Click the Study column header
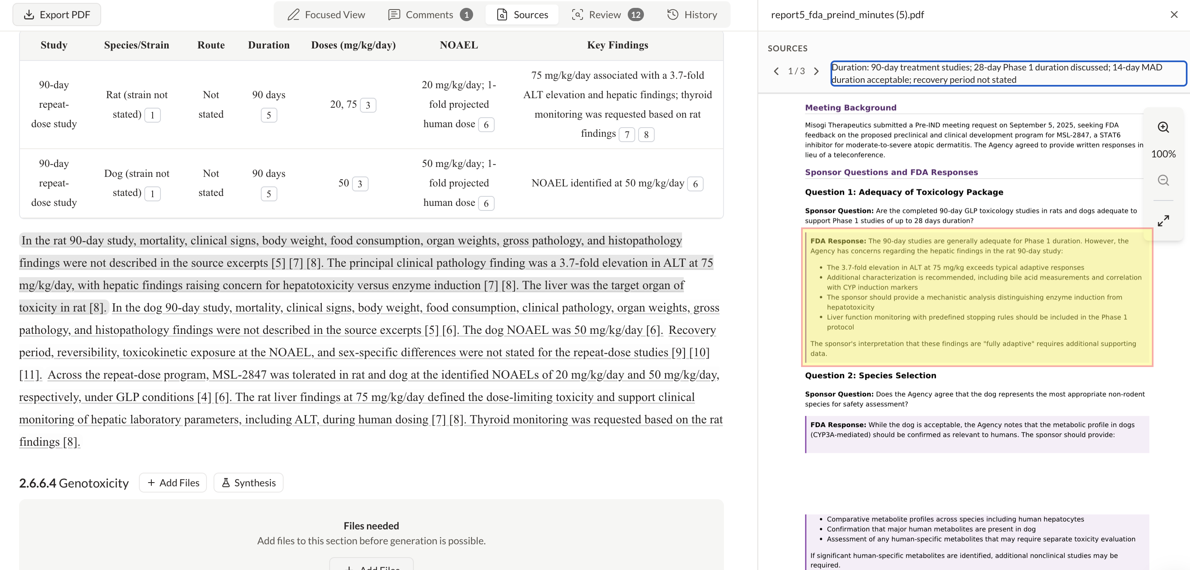 (54, 45)
